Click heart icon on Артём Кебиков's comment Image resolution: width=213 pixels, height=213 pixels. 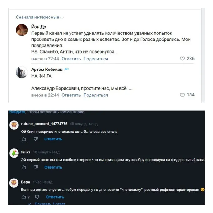(182, 95)
